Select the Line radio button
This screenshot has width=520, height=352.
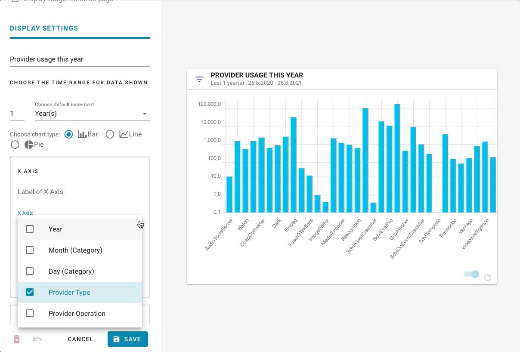[x=110, y=134]
